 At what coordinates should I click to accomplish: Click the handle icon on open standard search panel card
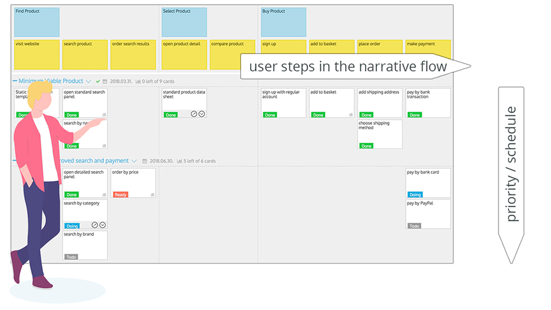pos(104,115)
